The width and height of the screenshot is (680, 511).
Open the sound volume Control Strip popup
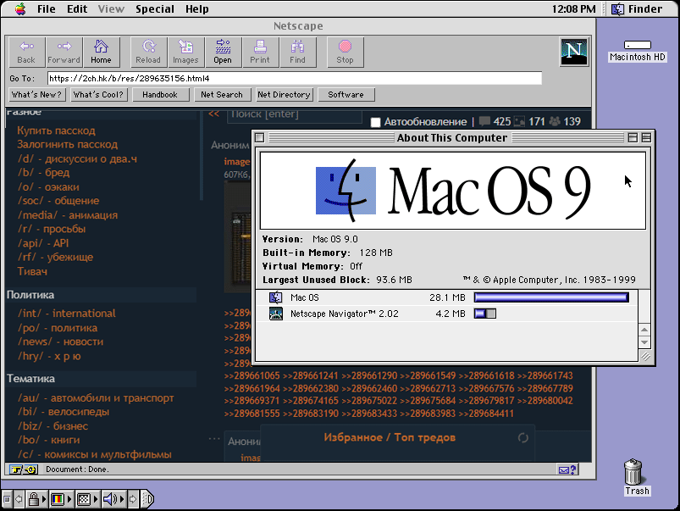click(113, 499)
